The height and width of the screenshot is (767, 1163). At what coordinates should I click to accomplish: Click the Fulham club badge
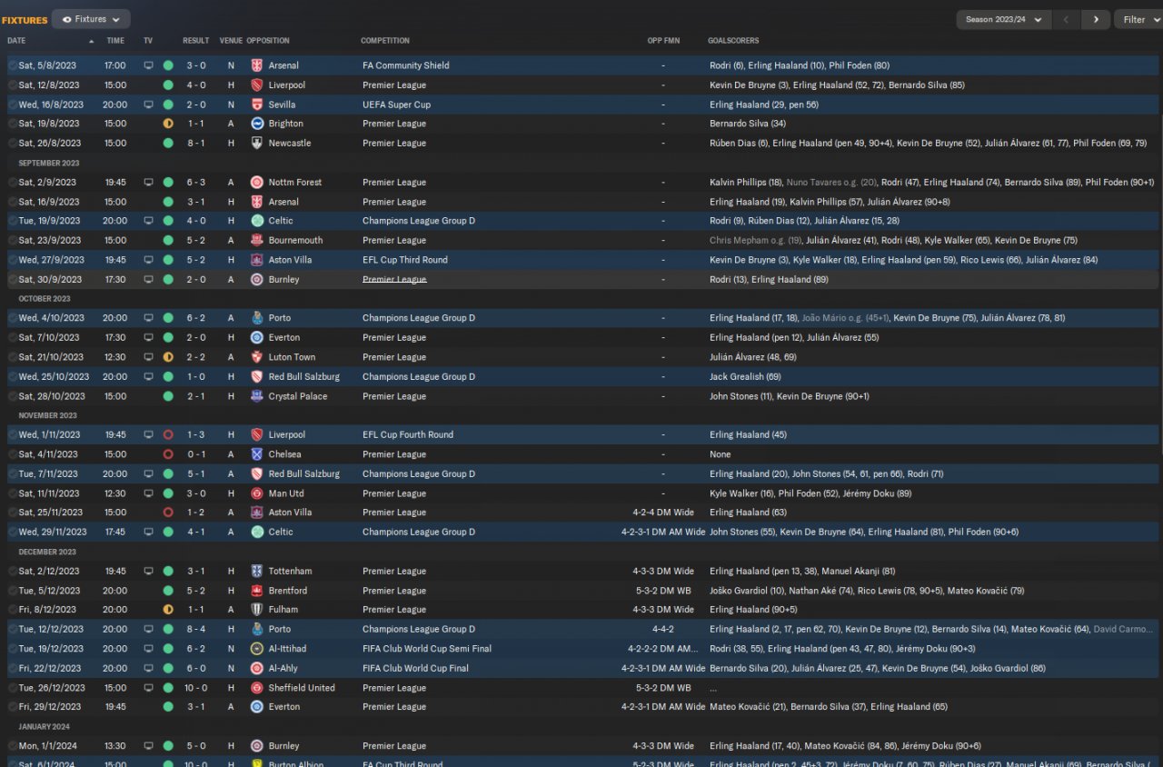point(257,610)
